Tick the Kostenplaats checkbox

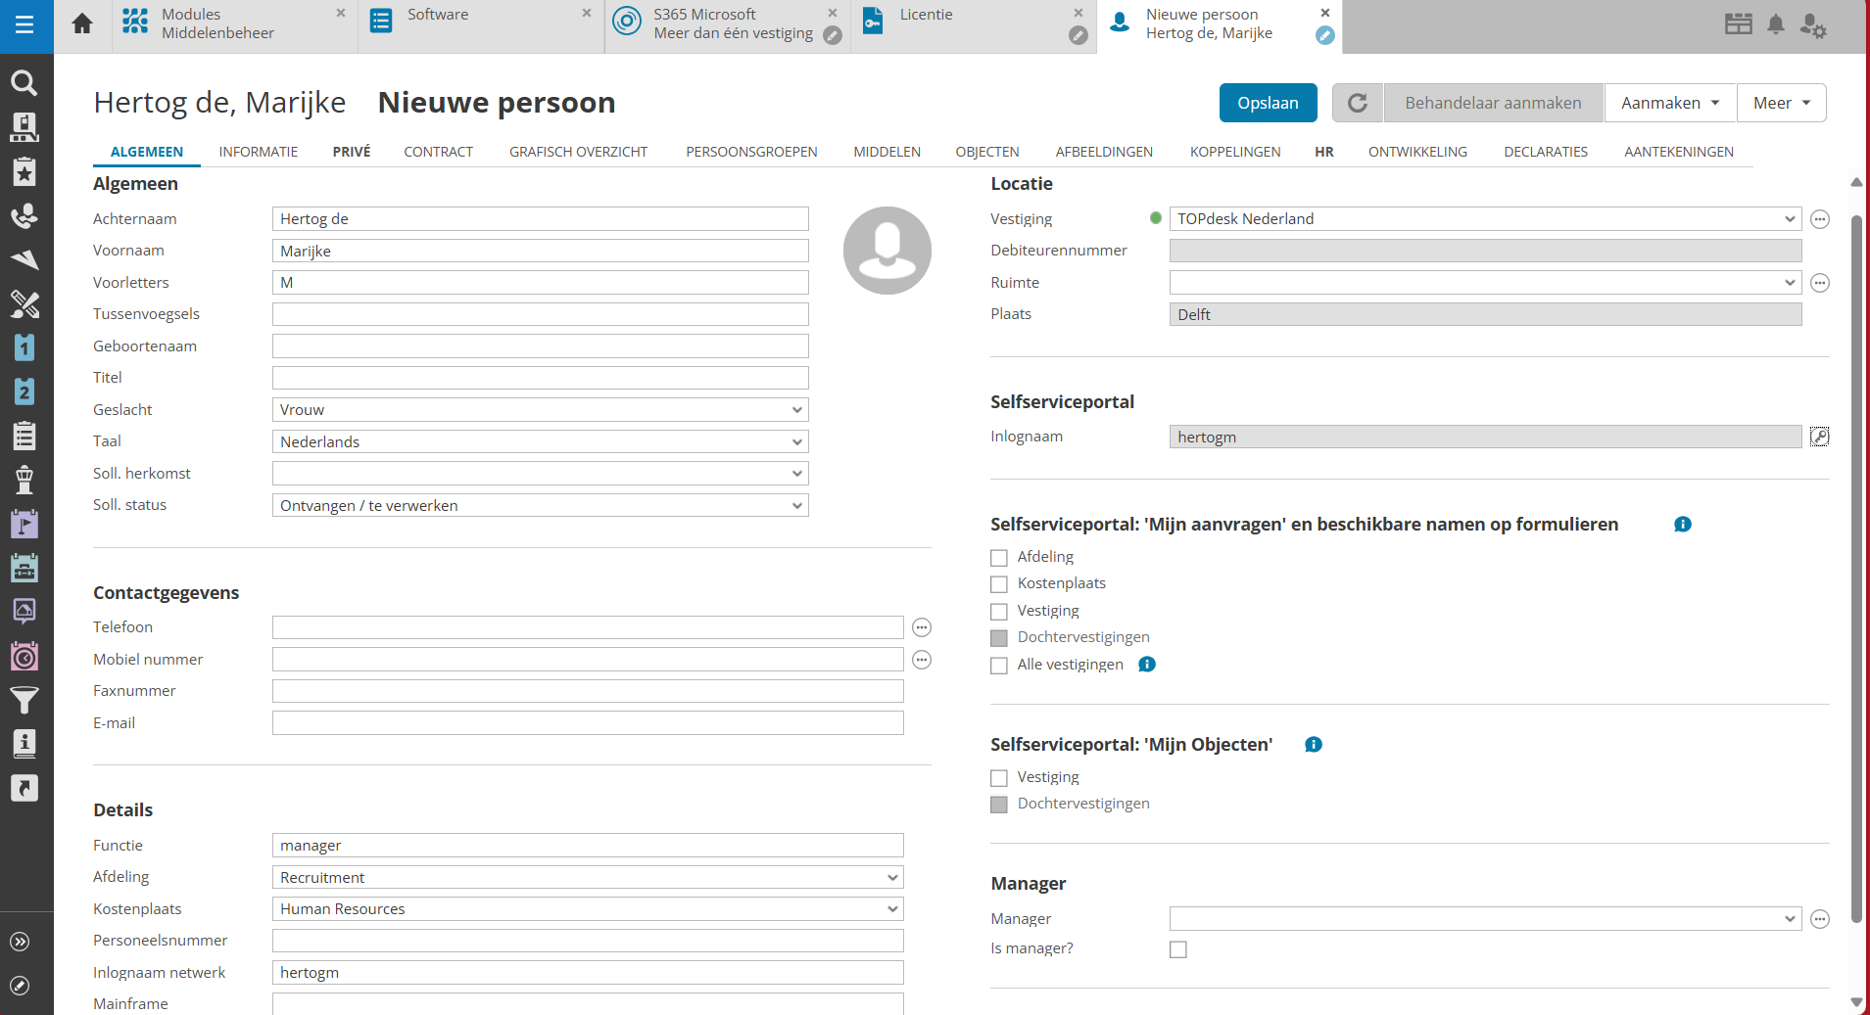(999, 584)
